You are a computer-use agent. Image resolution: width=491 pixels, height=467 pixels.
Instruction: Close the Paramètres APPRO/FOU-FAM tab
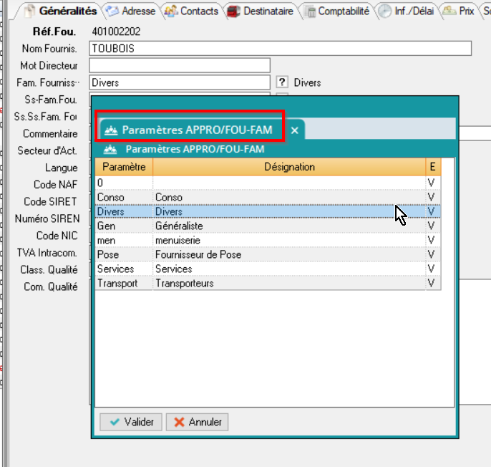(294, 130)
